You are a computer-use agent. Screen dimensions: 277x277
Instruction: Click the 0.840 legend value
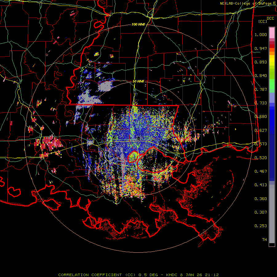[261, 76]
